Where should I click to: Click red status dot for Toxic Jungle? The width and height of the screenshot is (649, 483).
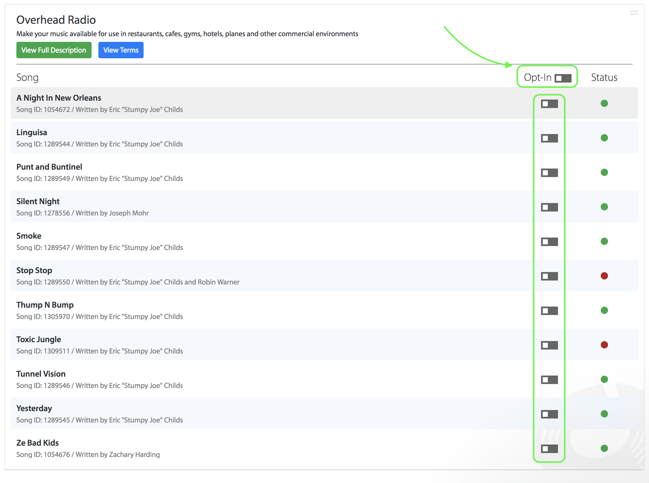coord(604,345)
